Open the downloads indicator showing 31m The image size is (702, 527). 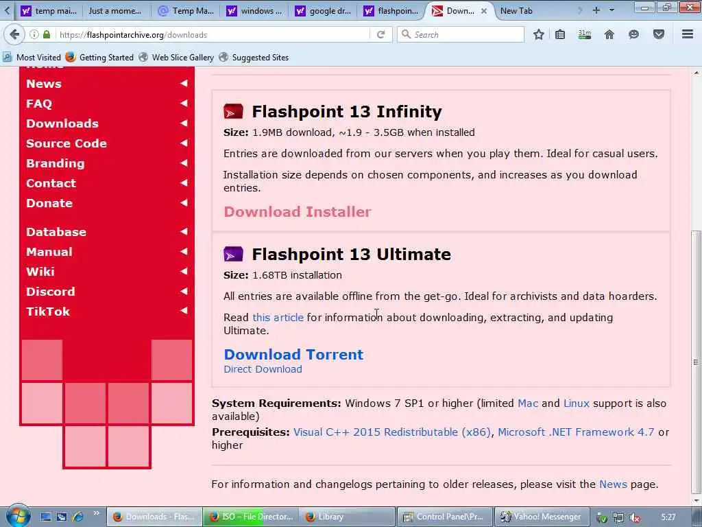pos(584,34)
